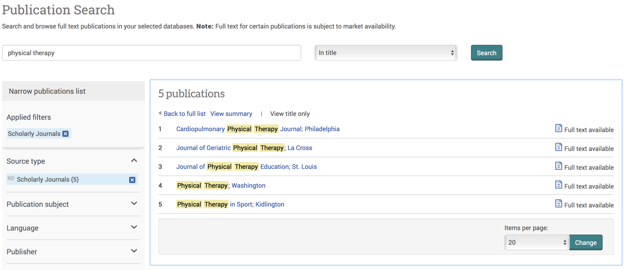Click full text icon for Physical Therapy; Washington row
This screenshot has width=628, height=270.
point(558,185)
